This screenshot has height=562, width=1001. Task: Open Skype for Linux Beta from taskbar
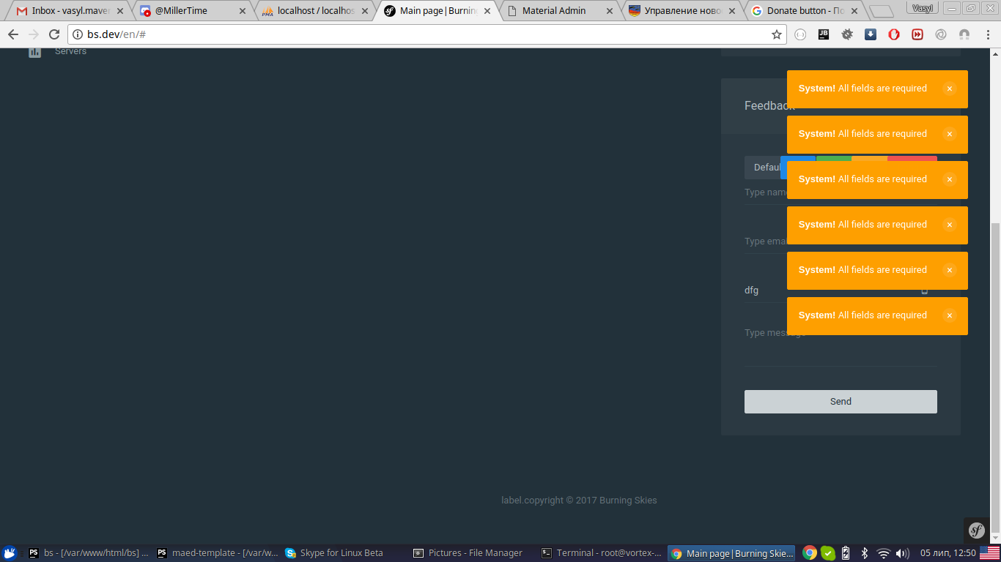coord(345,553)
